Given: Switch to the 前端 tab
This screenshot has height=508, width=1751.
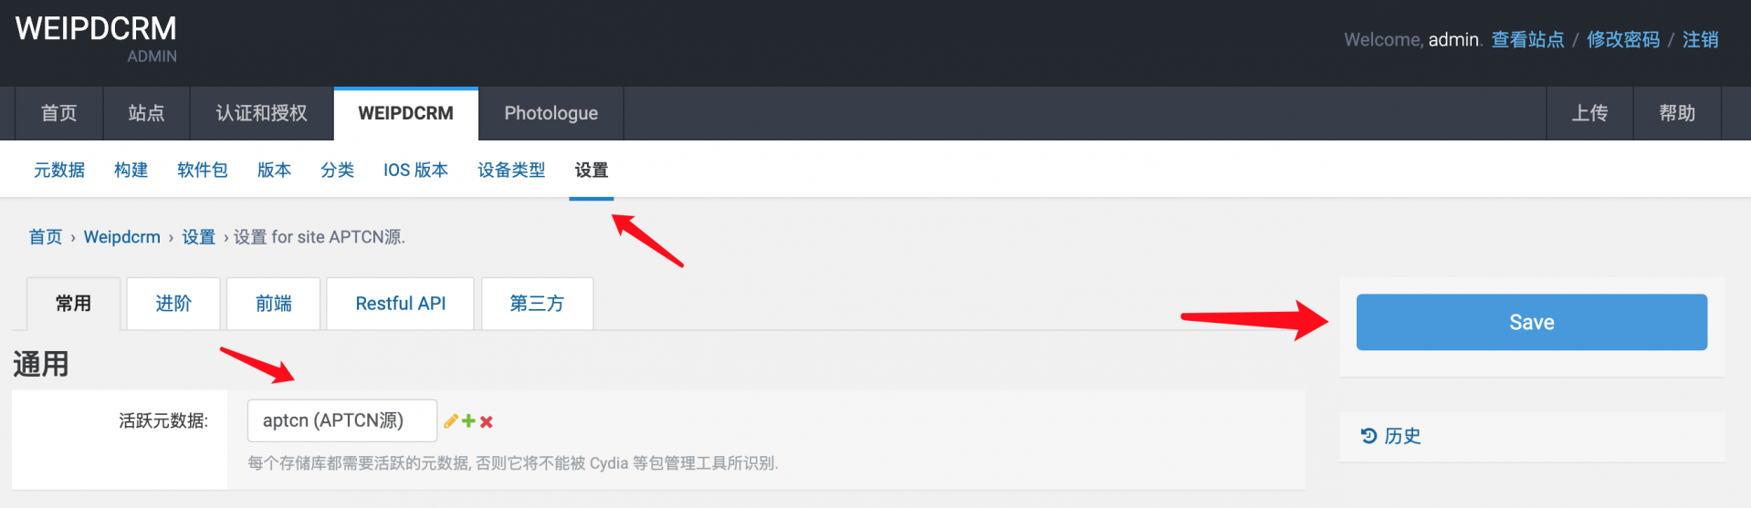Looking at the screenshot, I should click(x=273, y=304).
